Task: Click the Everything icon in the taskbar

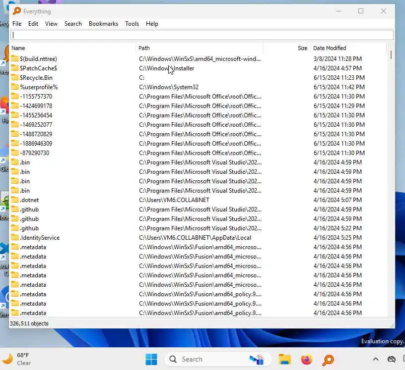Action: coord(328,360)
